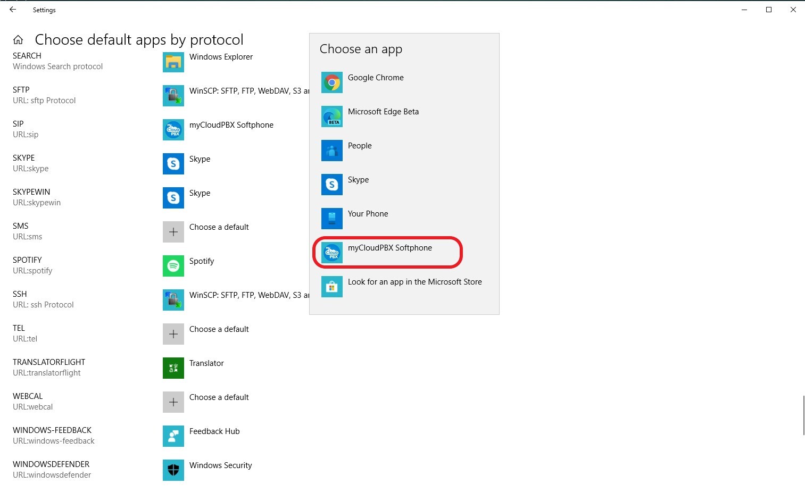Click Skype label in SKYPEWIN row
Image resolution: width=805 pixels, height=492 pixels.
[x=200, y=193]
